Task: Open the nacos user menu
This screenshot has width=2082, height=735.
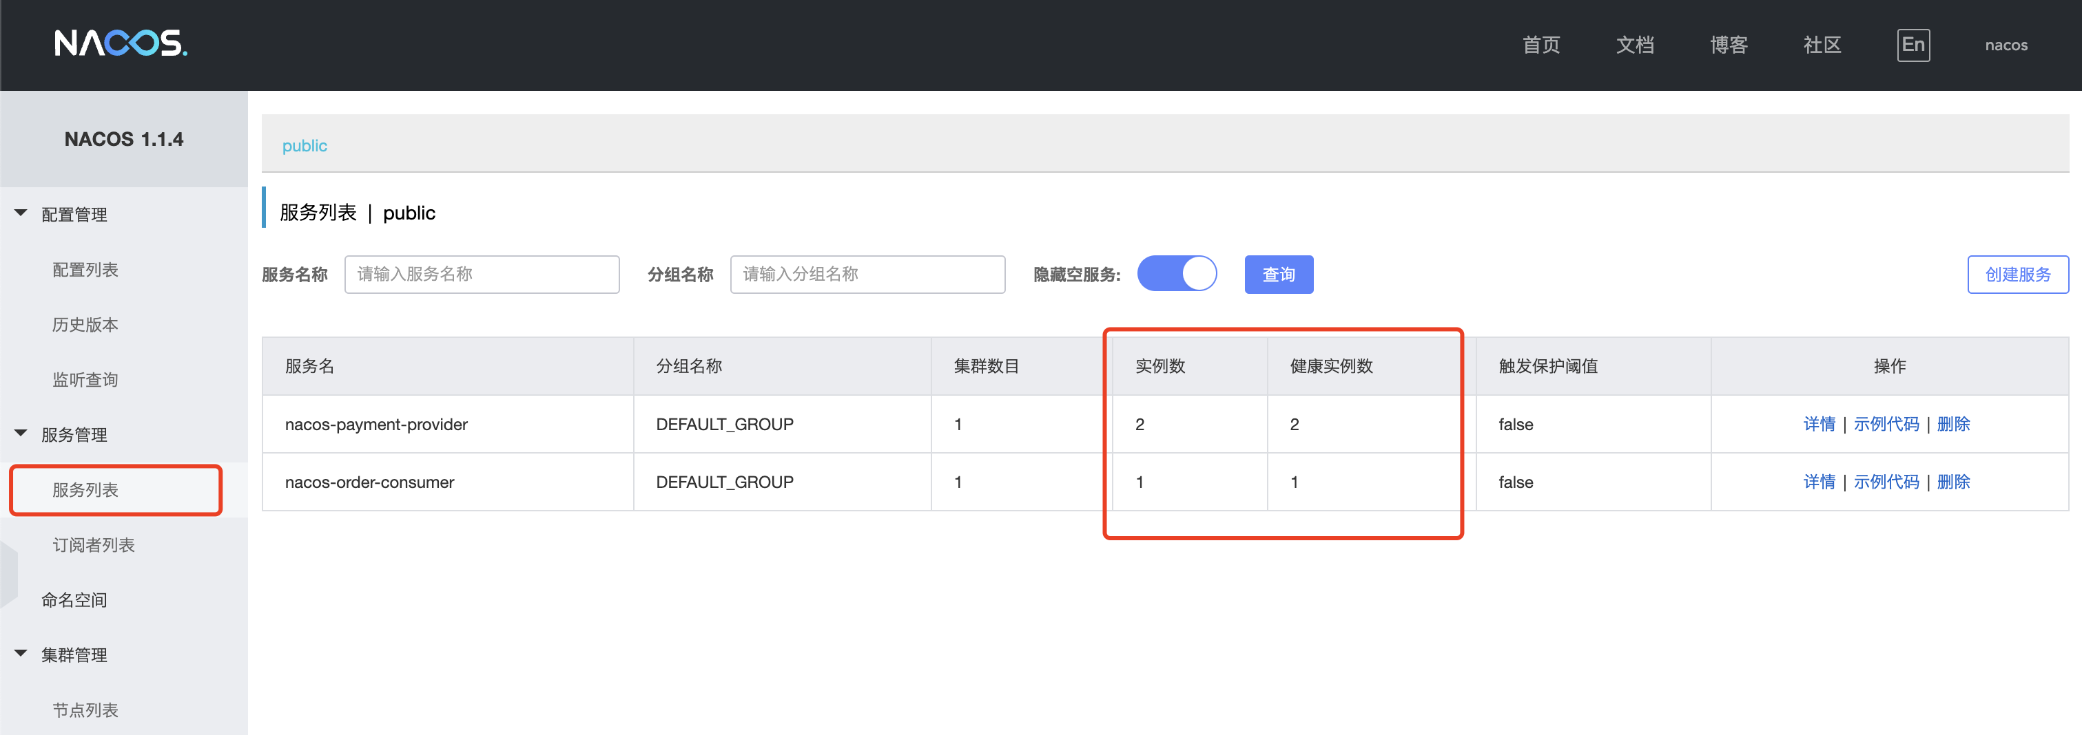Action: 2006,45
